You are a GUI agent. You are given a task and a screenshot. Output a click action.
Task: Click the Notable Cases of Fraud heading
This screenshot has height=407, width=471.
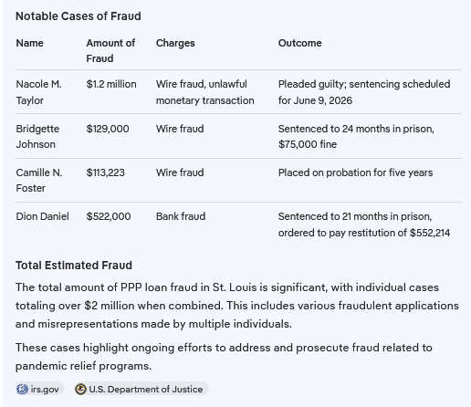[78, 16]
